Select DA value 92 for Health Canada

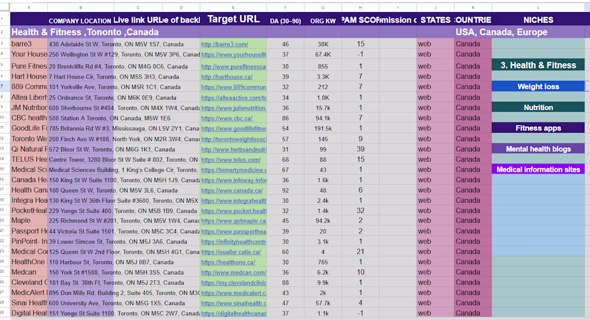pos(285,191)
